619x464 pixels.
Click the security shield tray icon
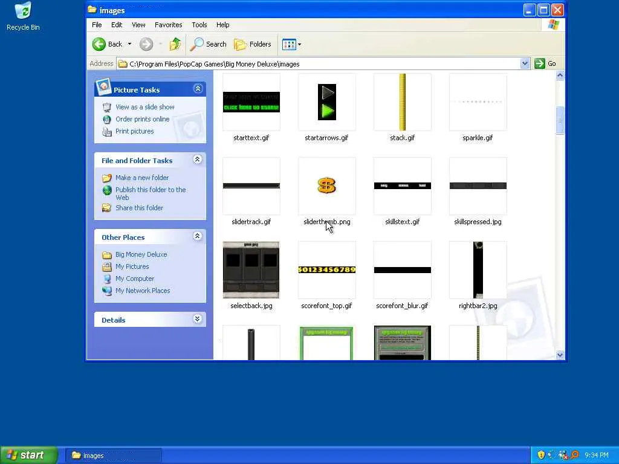(541, 456)
